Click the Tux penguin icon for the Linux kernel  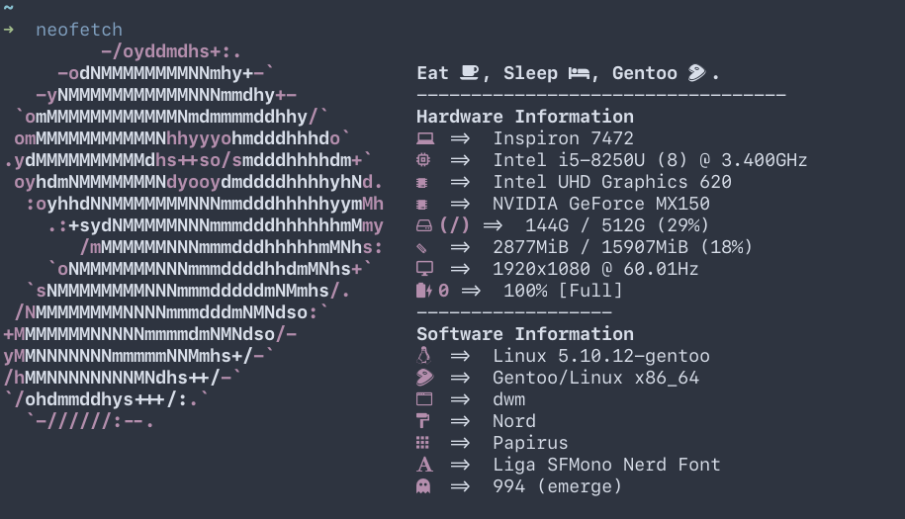click(x=424, y=356)
